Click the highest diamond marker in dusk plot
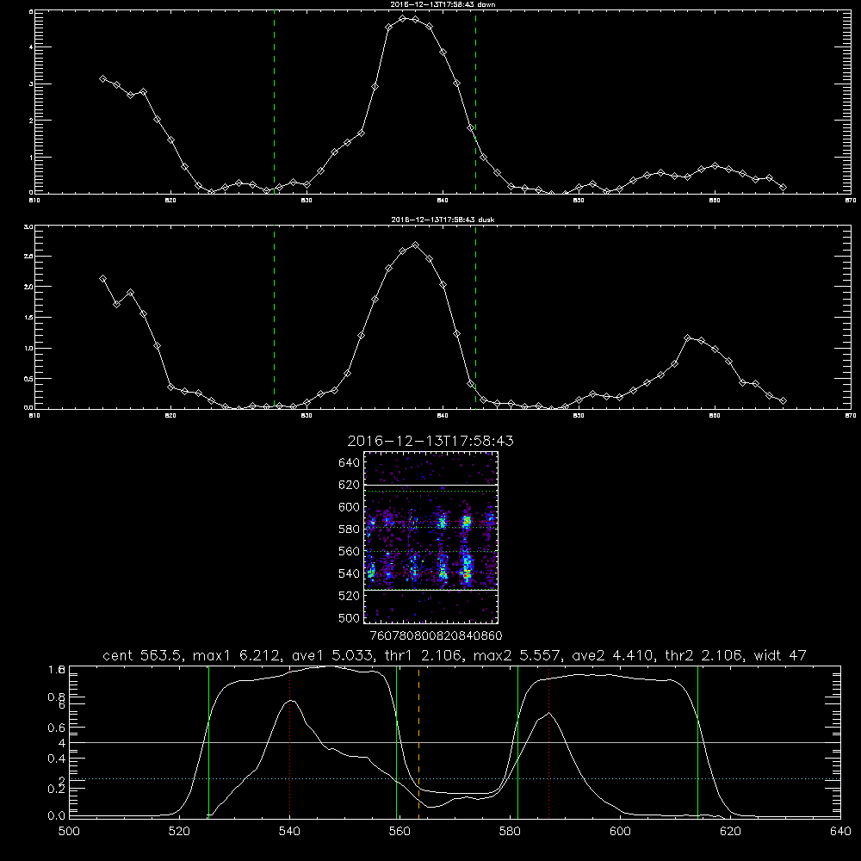This screenshot has height=861, width=861. point(416,245)
